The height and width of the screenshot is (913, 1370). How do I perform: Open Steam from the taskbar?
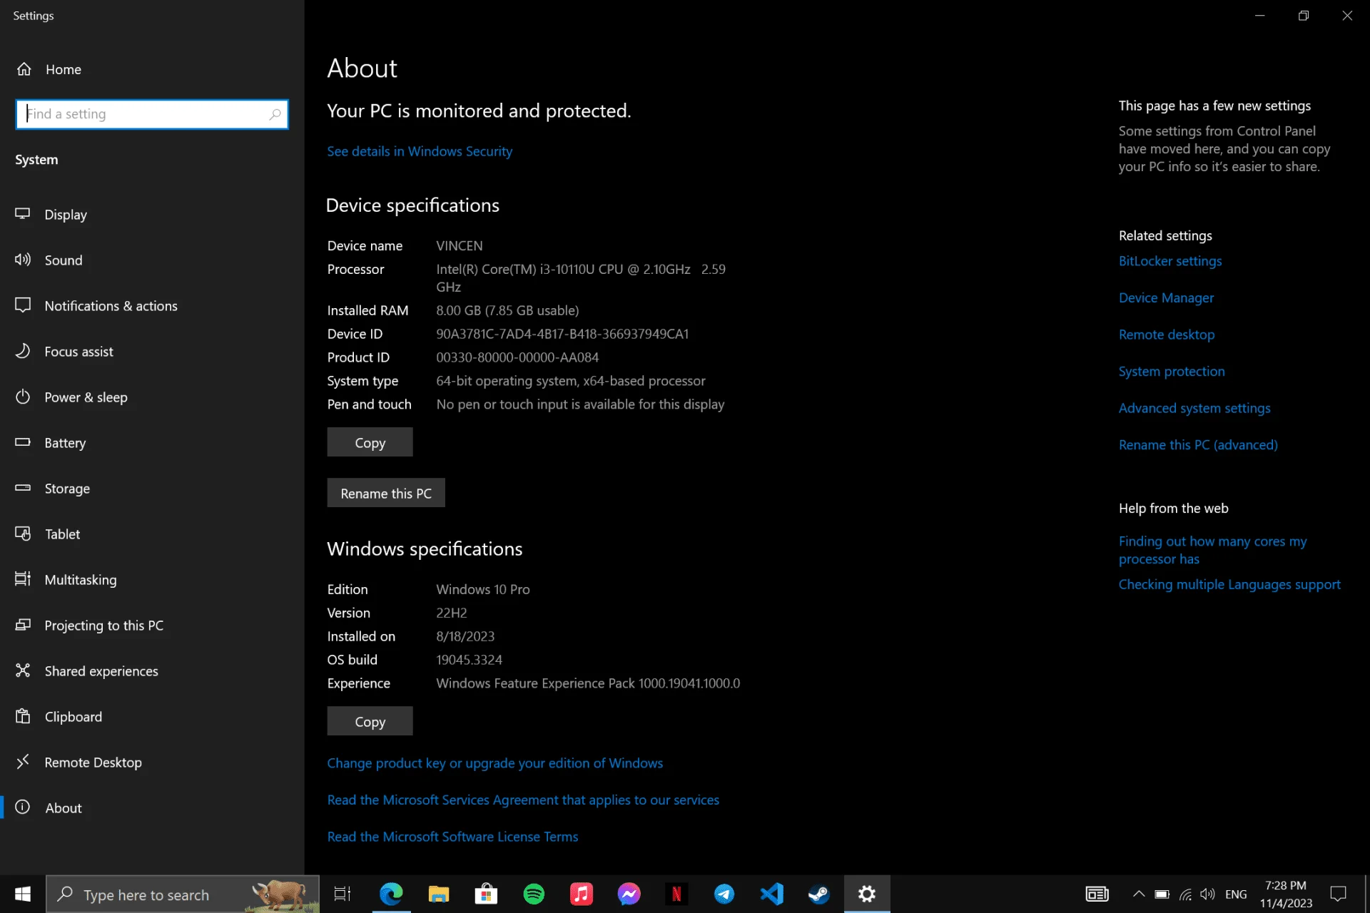(819, 894)
